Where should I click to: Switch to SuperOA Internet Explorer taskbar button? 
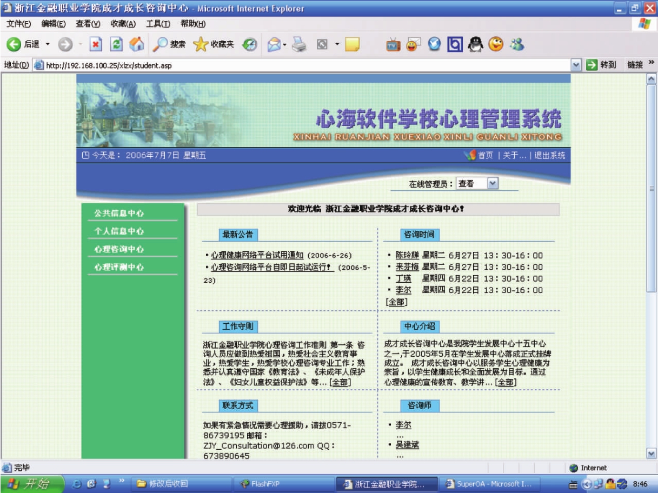[x=490, y=484]
